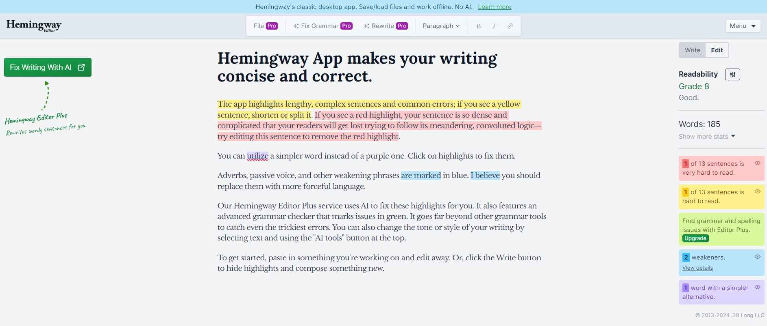Click the Fix Writing With AI button
This screenshot has height=326, width=767.
tap(48, 67)
